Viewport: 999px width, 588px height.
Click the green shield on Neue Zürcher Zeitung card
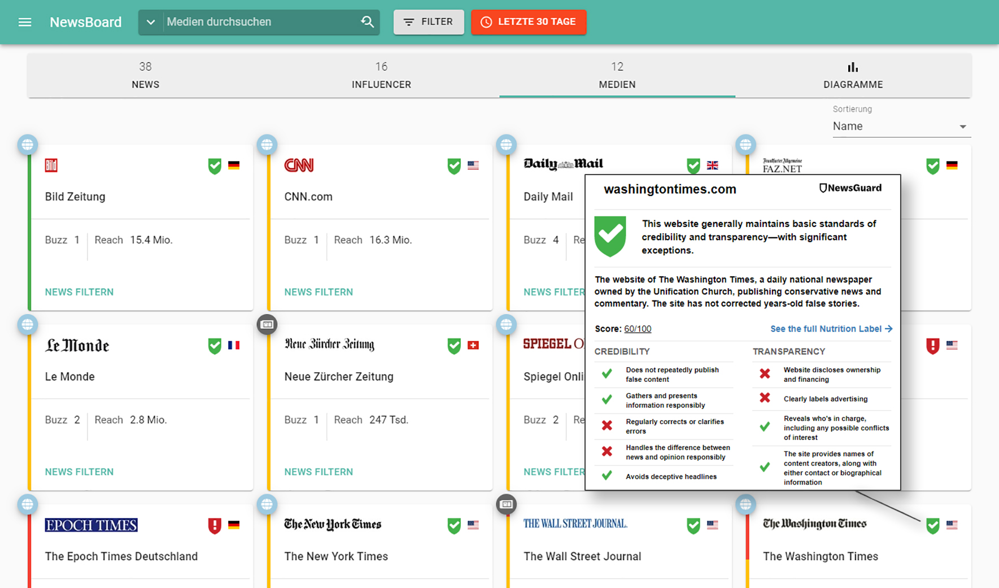point(454,346)
